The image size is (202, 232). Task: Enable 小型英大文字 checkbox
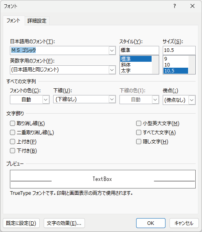click(x=139, y=124)
